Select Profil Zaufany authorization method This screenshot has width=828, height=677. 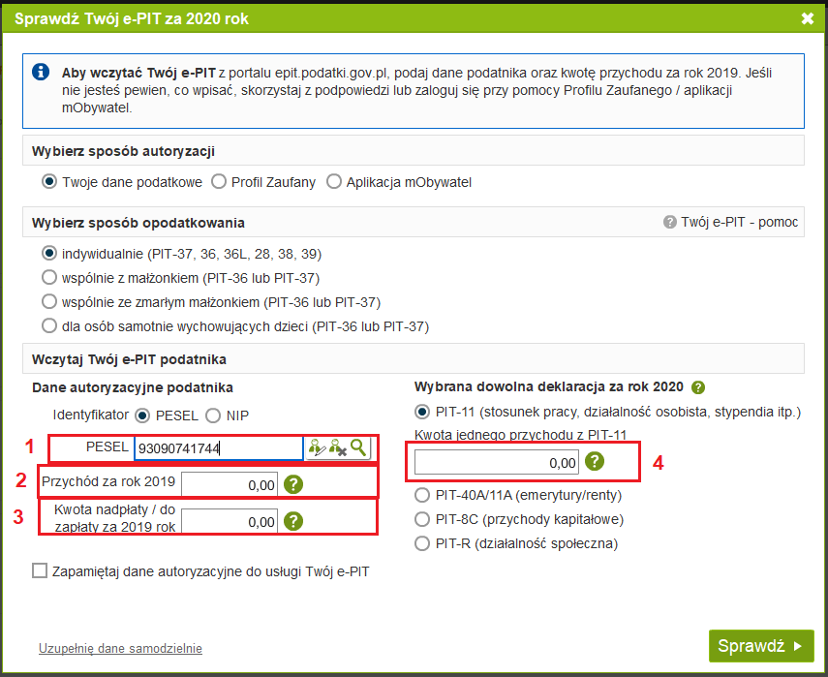click(x=219, y=181)
